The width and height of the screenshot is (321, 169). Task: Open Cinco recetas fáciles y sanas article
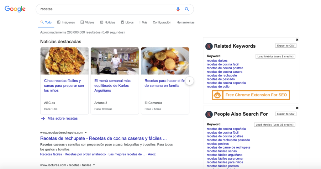point(64,86)
